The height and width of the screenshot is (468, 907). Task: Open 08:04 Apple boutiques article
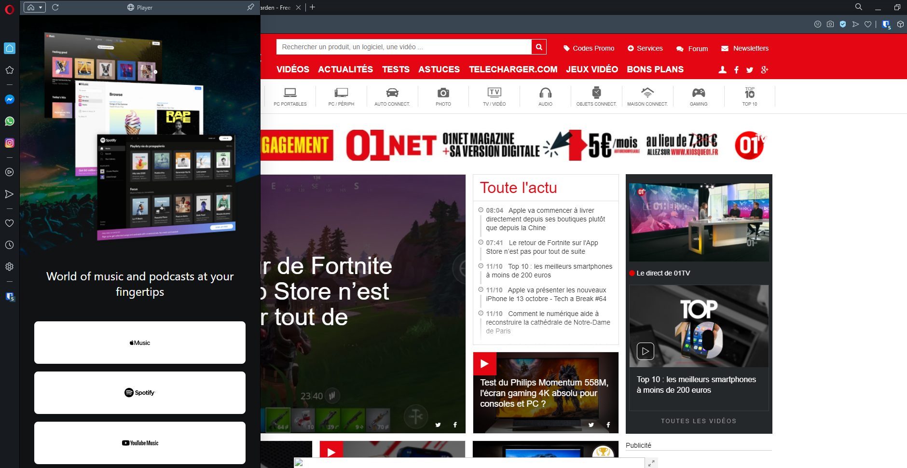click(546, 219)
